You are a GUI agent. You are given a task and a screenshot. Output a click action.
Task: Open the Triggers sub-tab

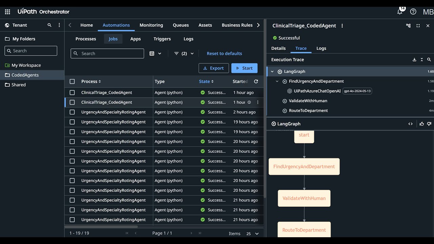162,39
